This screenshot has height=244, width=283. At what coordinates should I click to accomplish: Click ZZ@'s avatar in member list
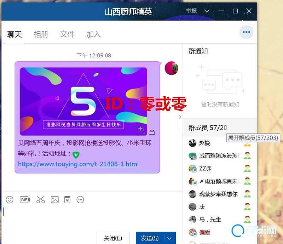(x=192, y=169)
